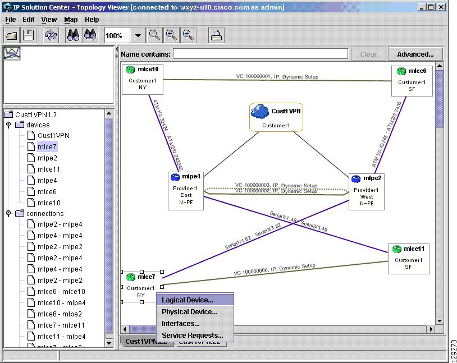Click the Name contains text field
This screenshot has height=363, width=457.
(x=261, y=54)
